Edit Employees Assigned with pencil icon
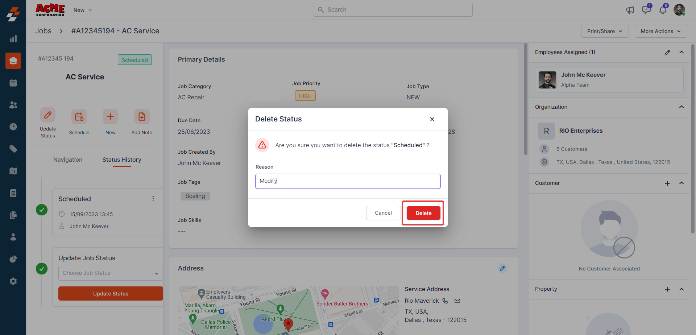 click(x=667, y=53)
